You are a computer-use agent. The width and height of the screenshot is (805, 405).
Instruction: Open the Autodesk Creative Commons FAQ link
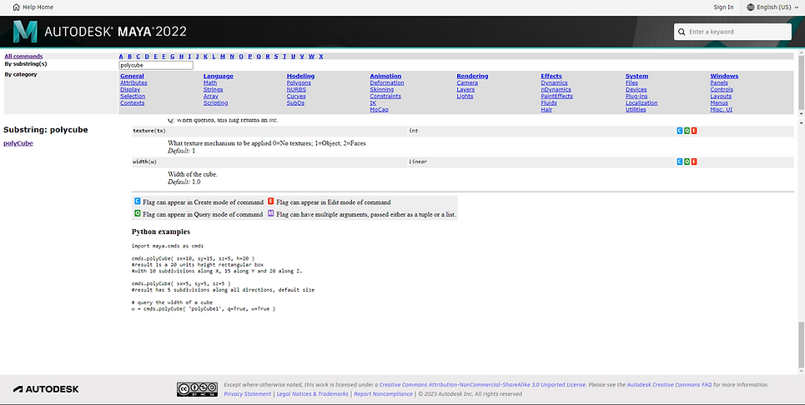point(670,384)
